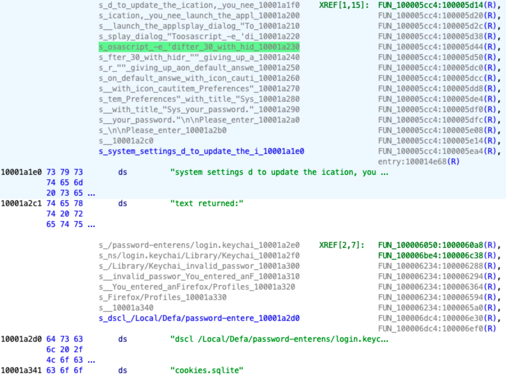
Task: Follow XREF FUN_100005cc4:100005d2c(R)
Action: pos(437,26)
